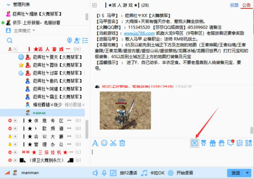The width and height of the screenshot is (254, 179).
Task: Expand the 捍卫火舞到永久 channel
Action: pos(15,160)
